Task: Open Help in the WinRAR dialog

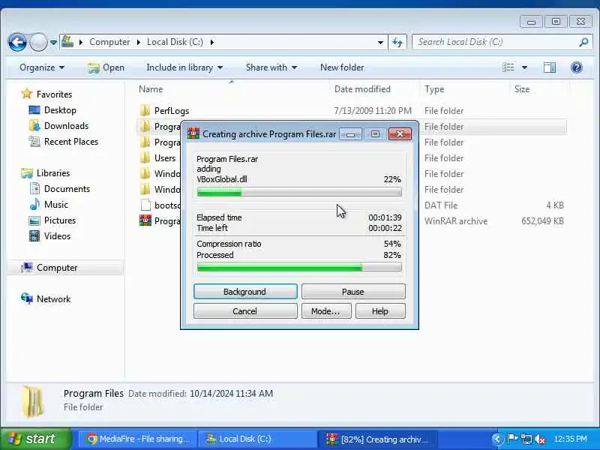Action: 380,311
